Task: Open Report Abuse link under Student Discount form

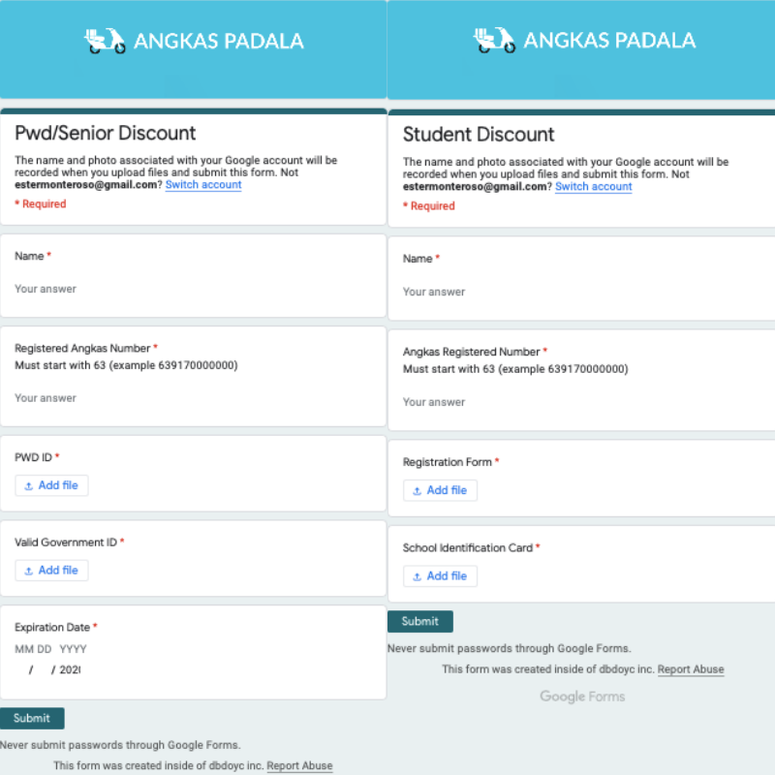Action: point(691,669)
